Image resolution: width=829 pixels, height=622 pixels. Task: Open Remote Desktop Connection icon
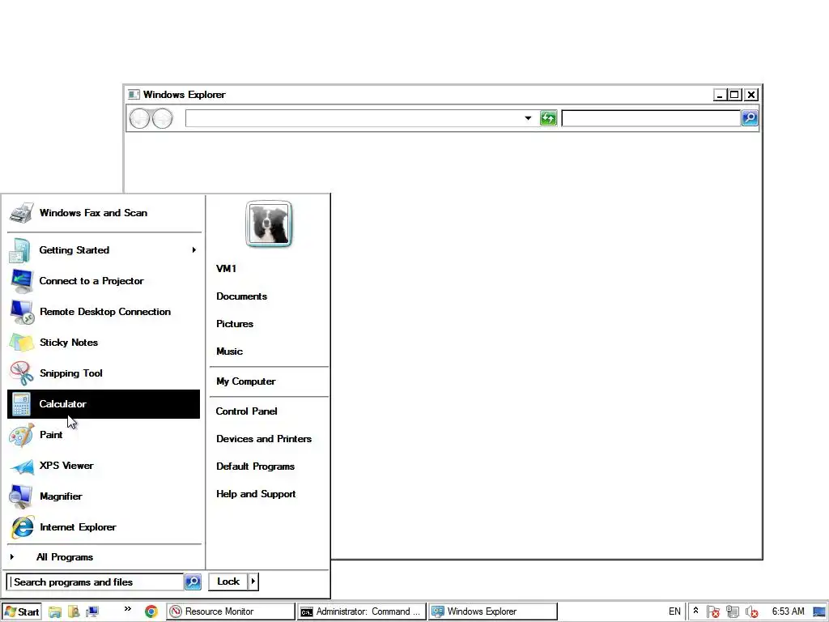pos(22,312)
